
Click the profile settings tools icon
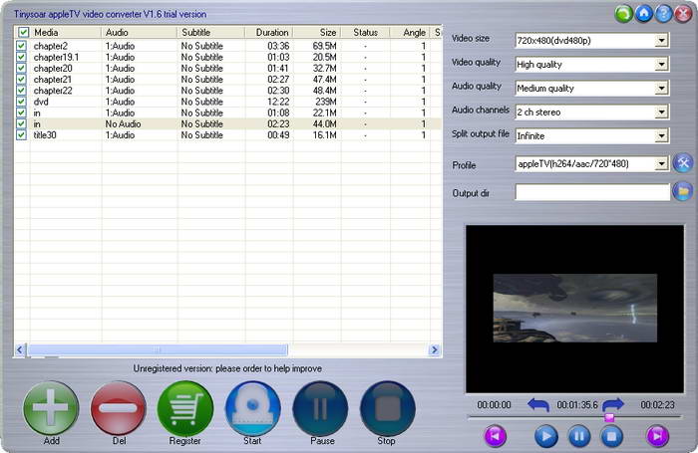[683, 163]
